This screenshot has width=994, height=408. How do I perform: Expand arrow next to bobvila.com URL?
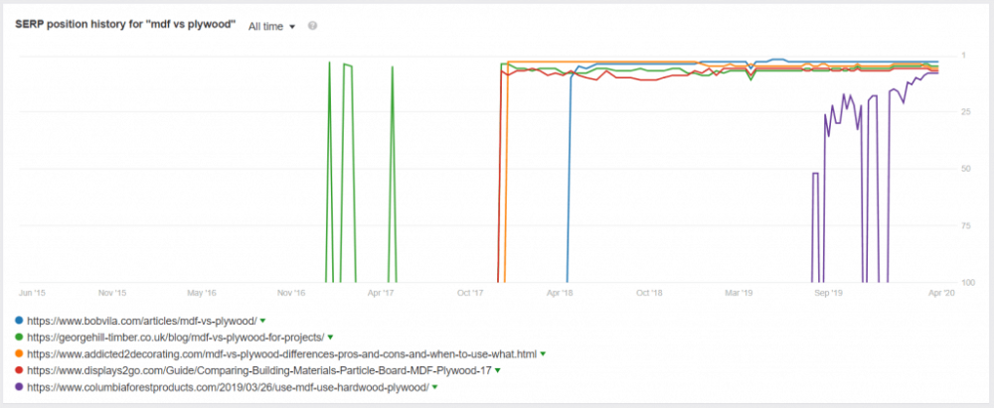[262, 321]
